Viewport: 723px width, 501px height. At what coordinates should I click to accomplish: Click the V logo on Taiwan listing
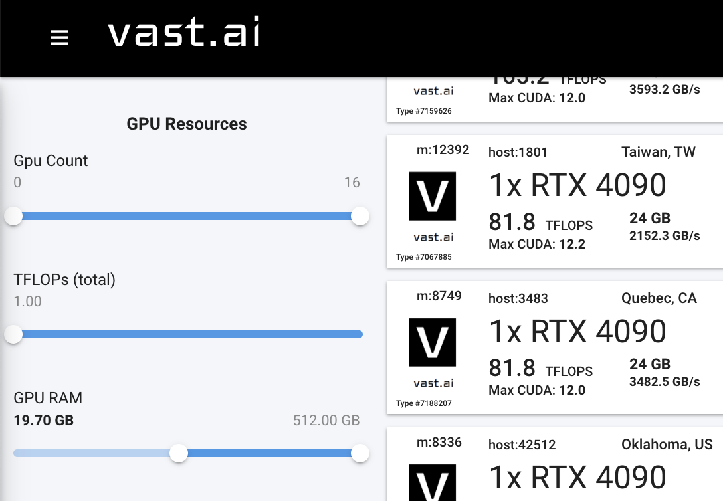point(432,196)
